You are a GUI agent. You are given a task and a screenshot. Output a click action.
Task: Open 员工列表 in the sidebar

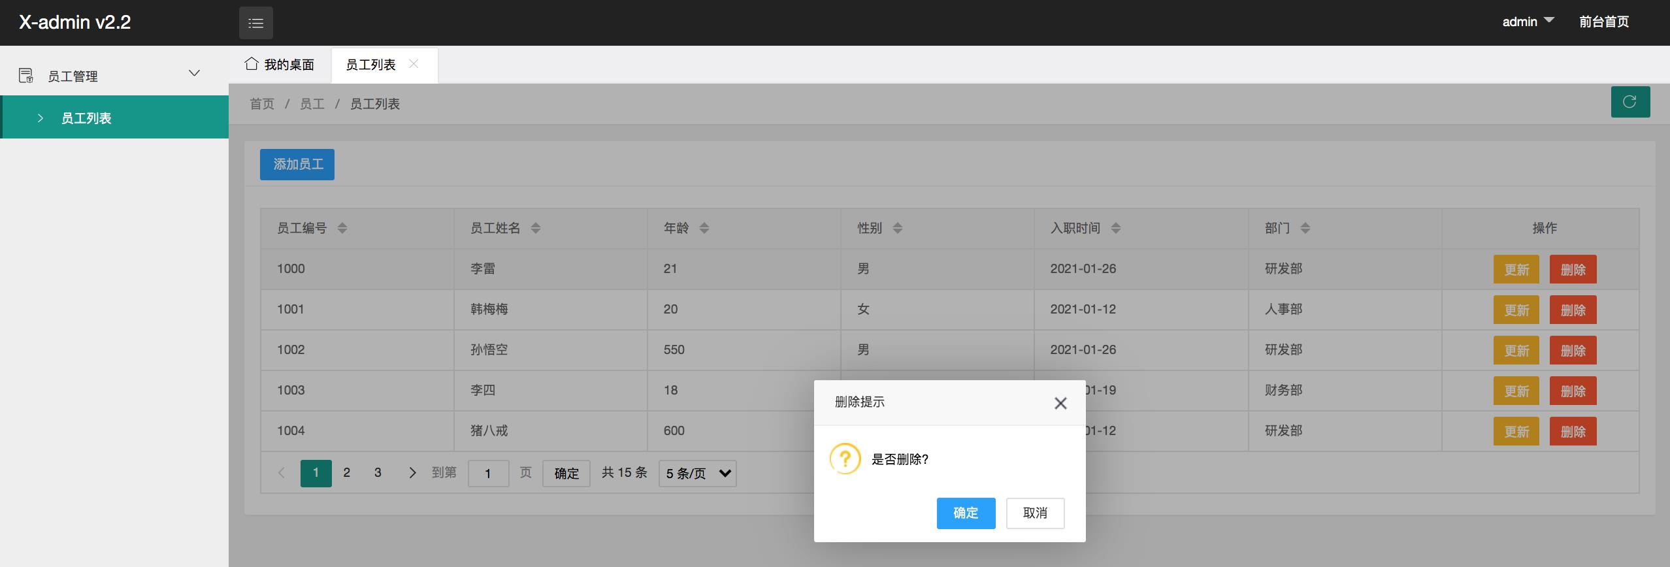[x=114, y=118]
